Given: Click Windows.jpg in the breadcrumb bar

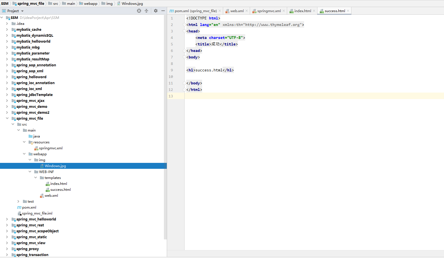Looking at the screenshot, I should [x=130, y=3].
